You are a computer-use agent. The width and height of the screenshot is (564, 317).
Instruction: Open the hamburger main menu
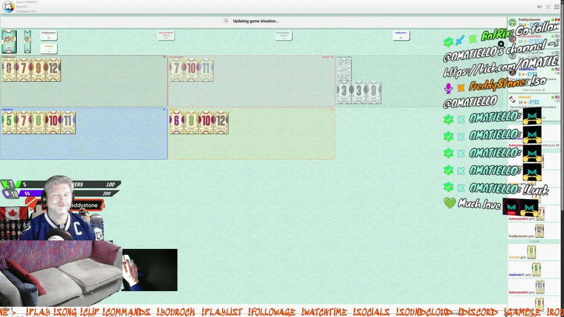[x=558, y=7]
